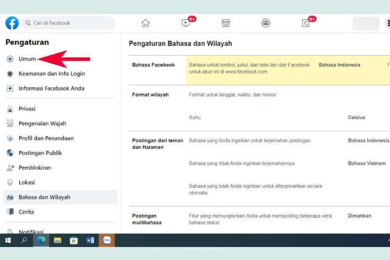Viewport: 390px width, 260px height.
Task: Open Microsoft Store from the taskbar
Action: [x=74, y=240]
